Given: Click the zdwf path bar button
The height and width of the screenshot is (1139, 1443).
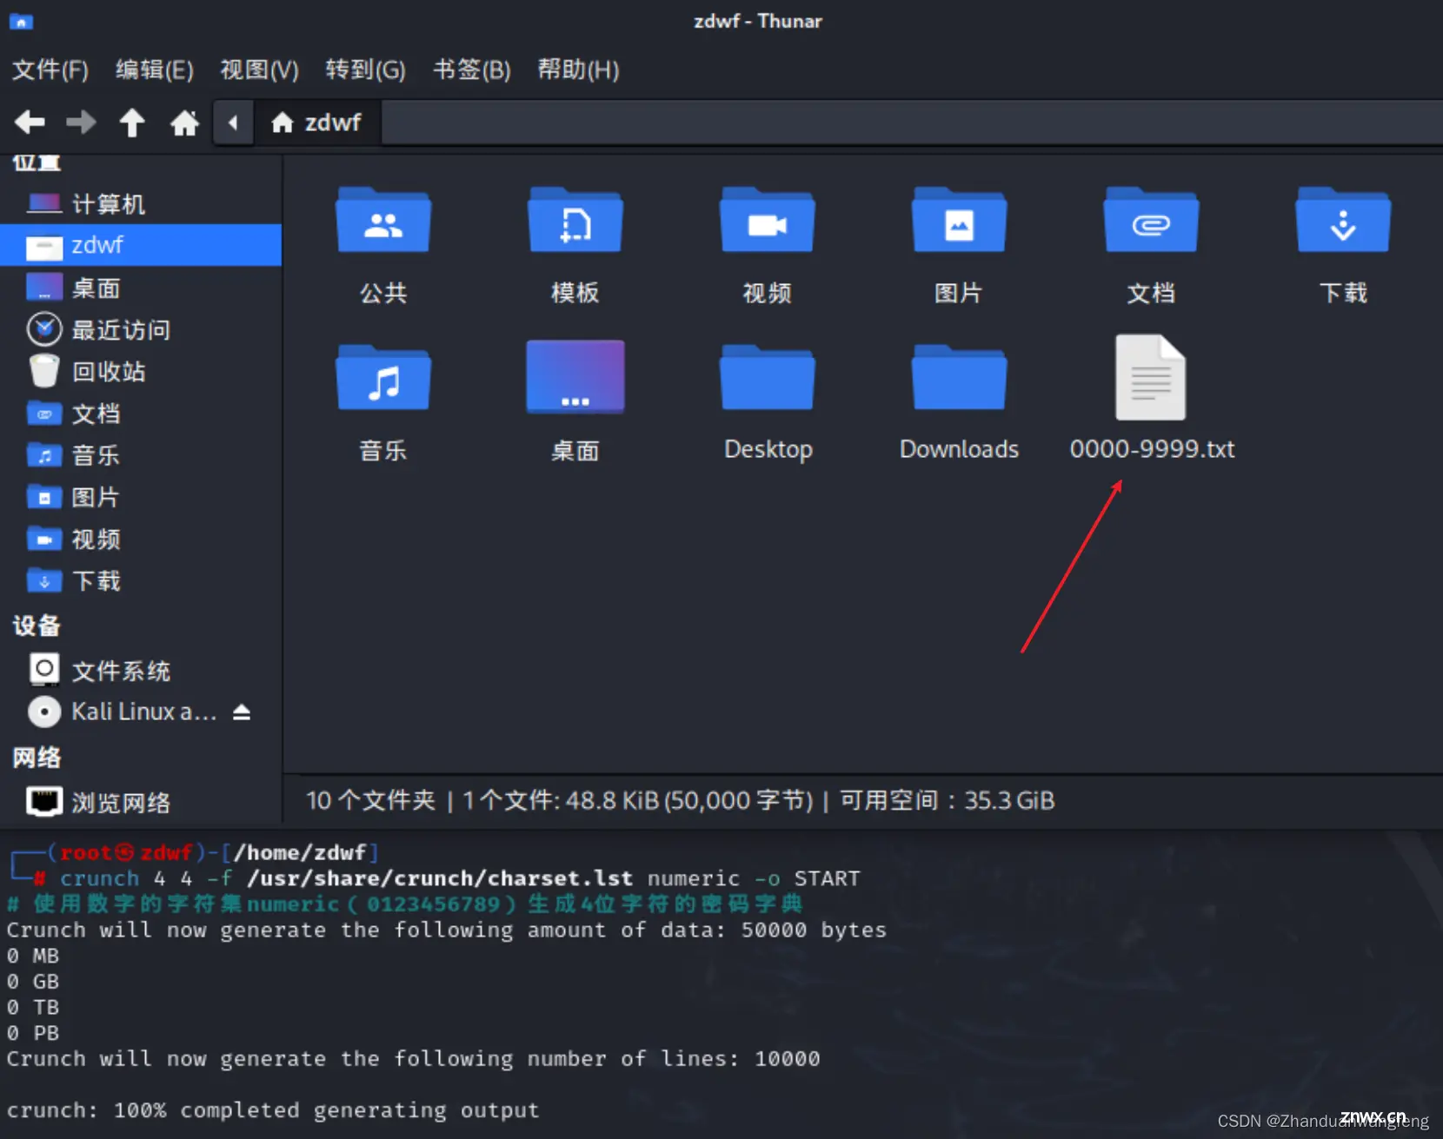Looking at the screenshot, I should point(317,123).
